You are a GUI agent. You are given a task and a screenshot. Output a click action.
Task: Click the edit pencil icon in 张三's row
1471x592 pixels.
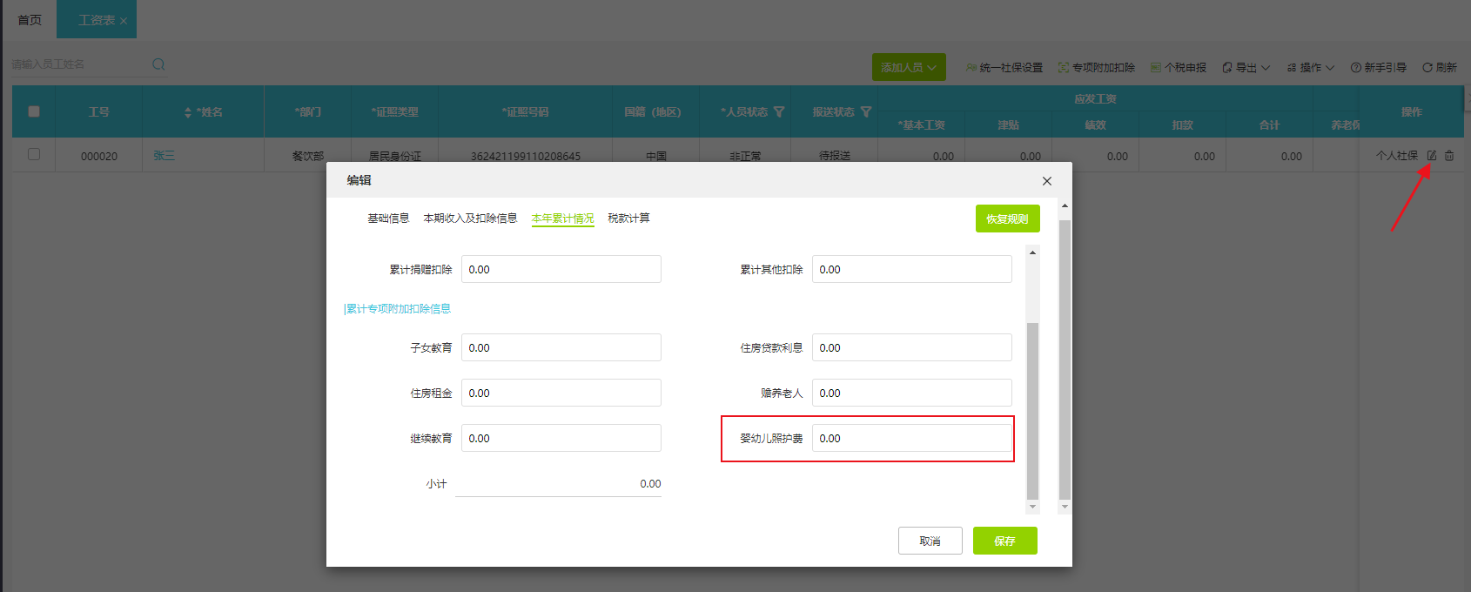pyautogui.click(x=1432, y=156)
